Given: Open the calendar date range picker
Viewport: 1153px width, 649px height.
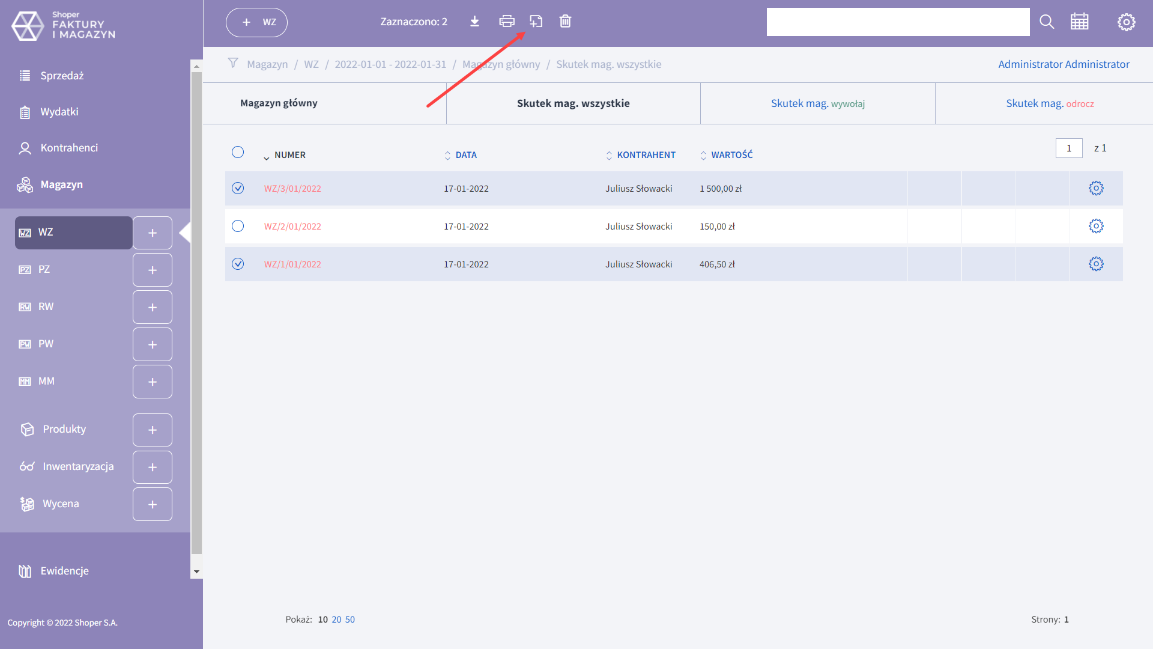Looking at the screenshot, I should click(x=1079, y=22).
